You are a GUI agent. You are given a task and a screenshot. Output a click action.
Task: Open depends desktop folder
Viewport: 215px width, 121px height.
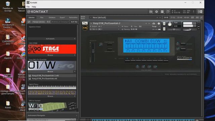(8, 55)
